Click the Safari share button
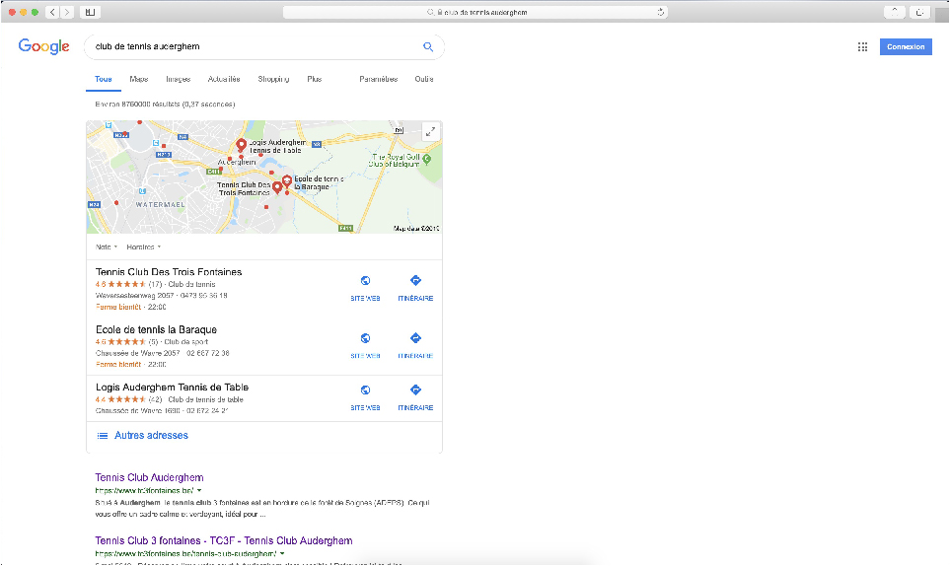The height and width of the screenshot is (566, 950). tap(894, 12)
